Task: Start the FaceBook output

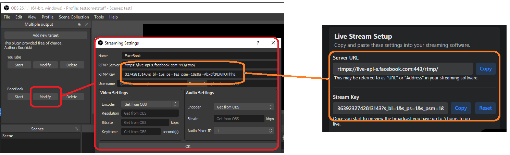Action: pyautogui.click(x=19, y=97)
